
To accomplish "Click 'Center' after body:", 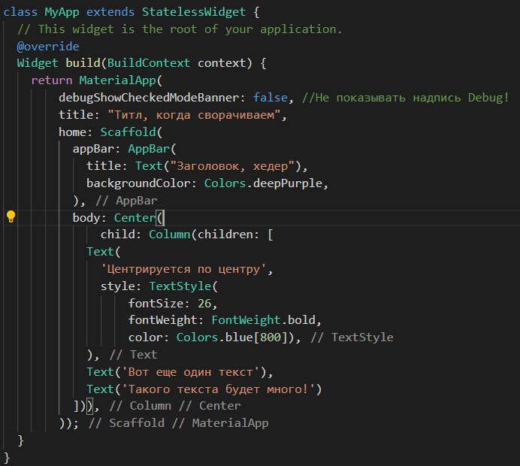I will click(135, 218).
